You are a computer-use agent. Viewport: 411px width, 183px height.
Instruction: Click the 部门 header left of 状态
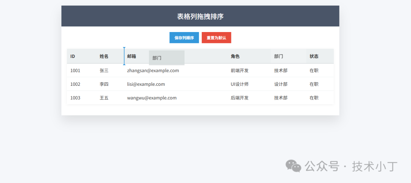point(279,56)
